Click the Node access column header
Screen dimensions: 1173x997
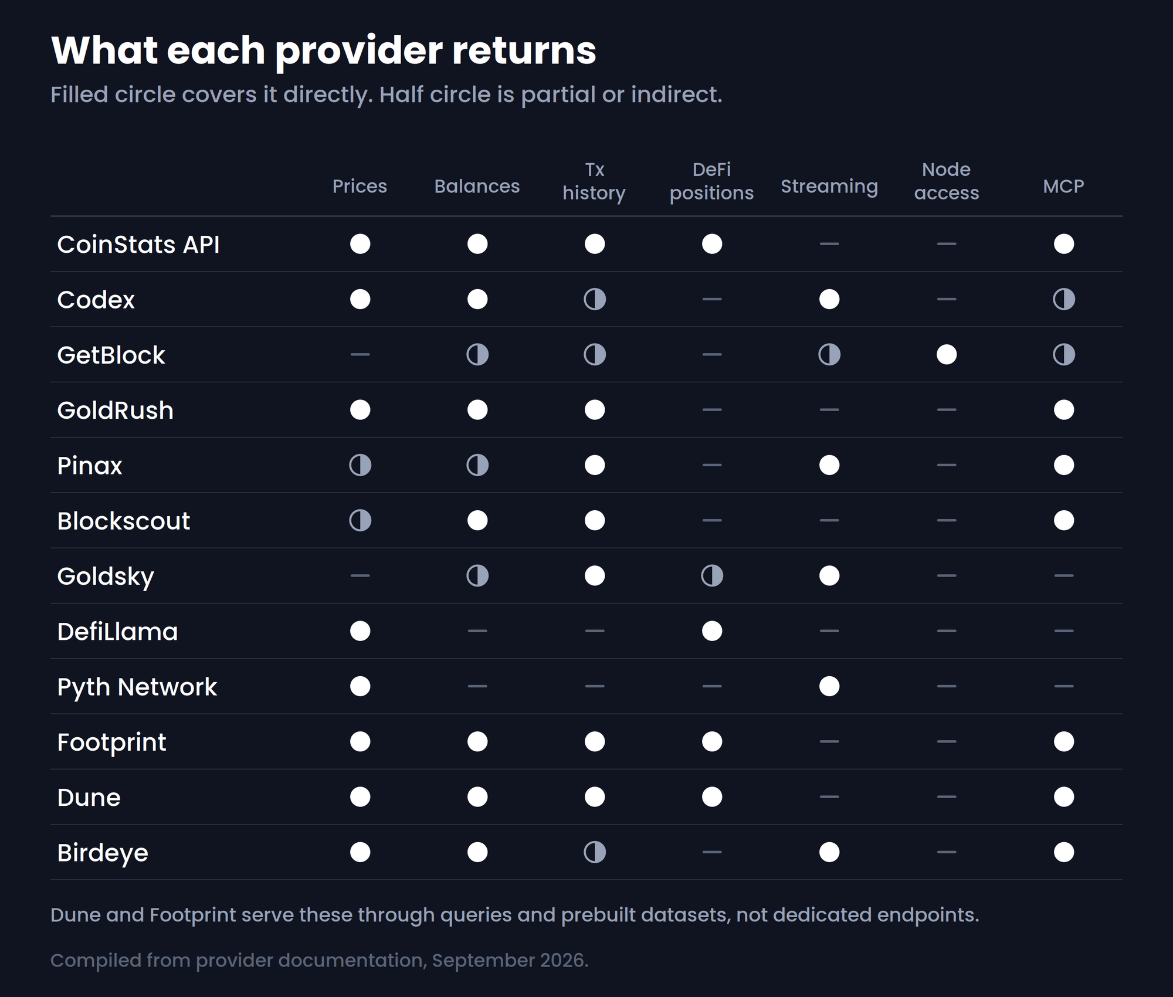click(x=947, y=181)
